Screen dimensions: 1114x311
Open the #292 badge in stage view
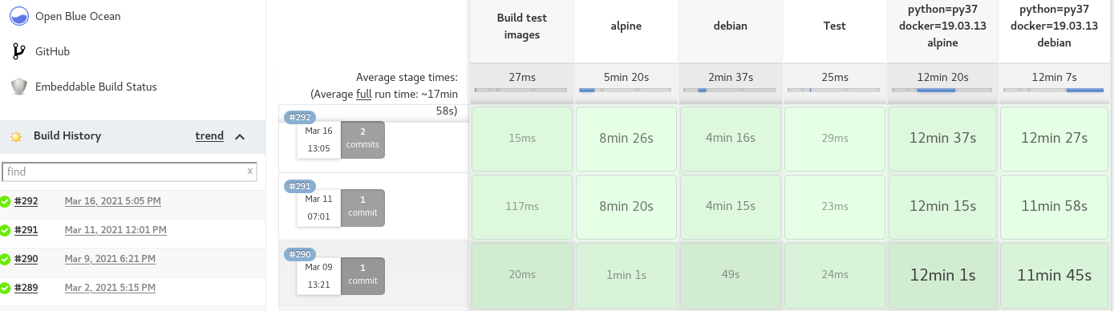click(298, 118)
